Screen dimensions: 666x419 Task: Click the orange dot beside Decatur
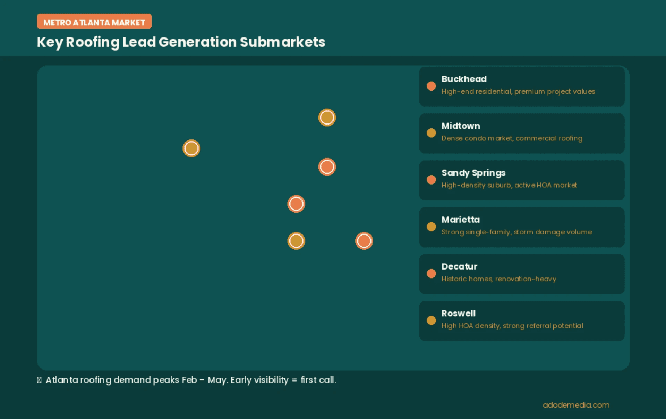click(431, 273)
